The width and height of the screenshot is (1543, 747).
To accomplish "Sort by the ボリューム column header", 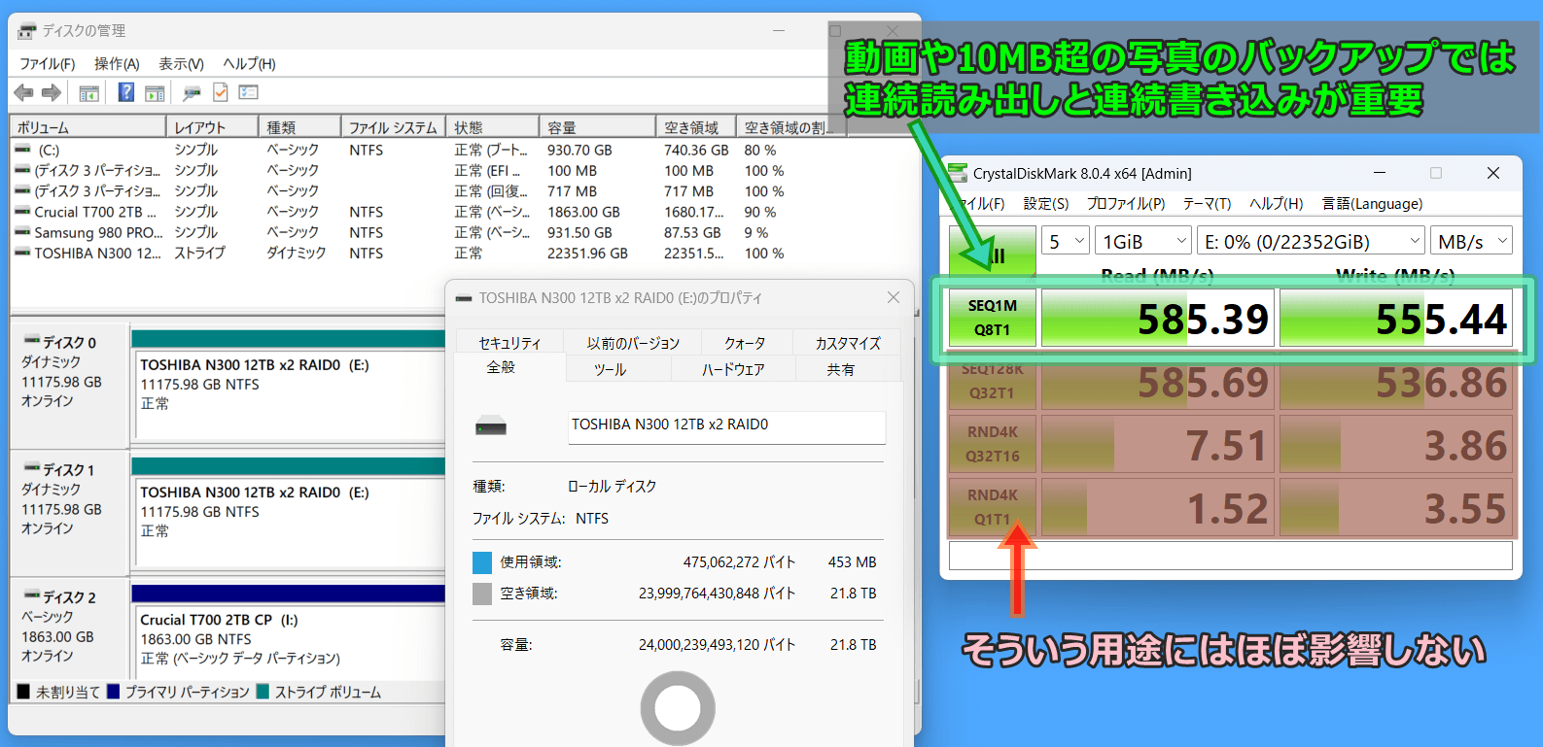I will coord(88,127).
